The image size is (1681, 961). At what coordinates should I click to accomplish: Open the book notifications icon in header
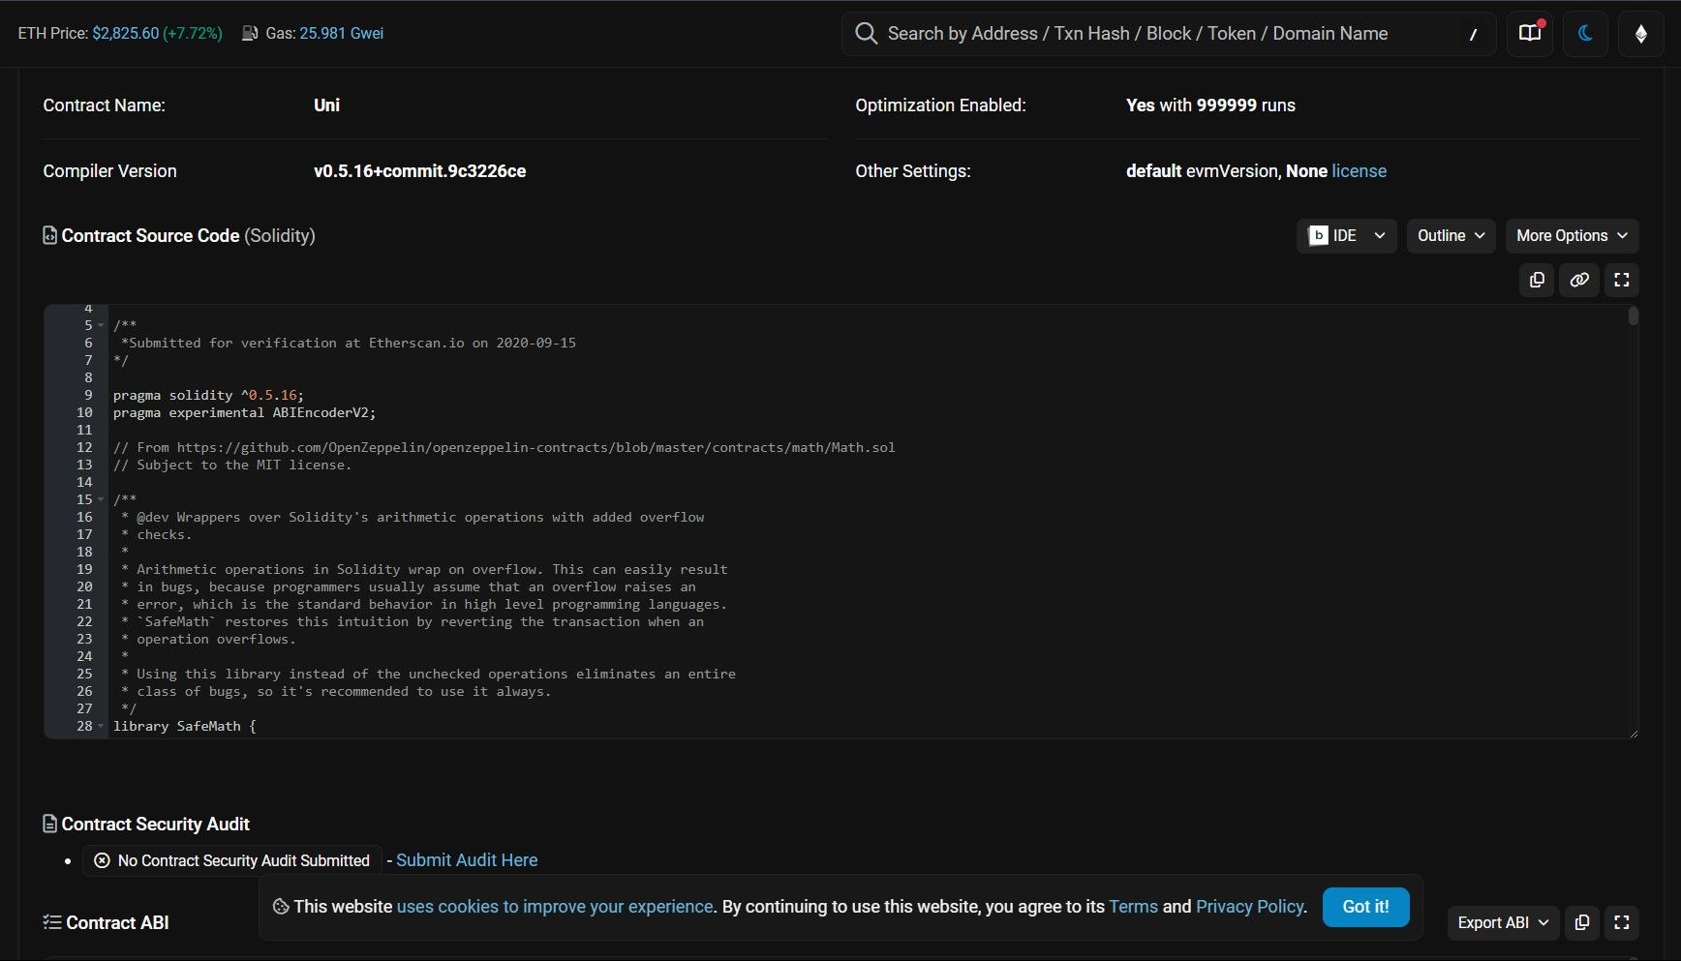(1530, 34)
